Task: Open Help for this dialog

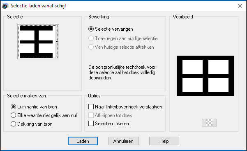Action: coord(164,141)
